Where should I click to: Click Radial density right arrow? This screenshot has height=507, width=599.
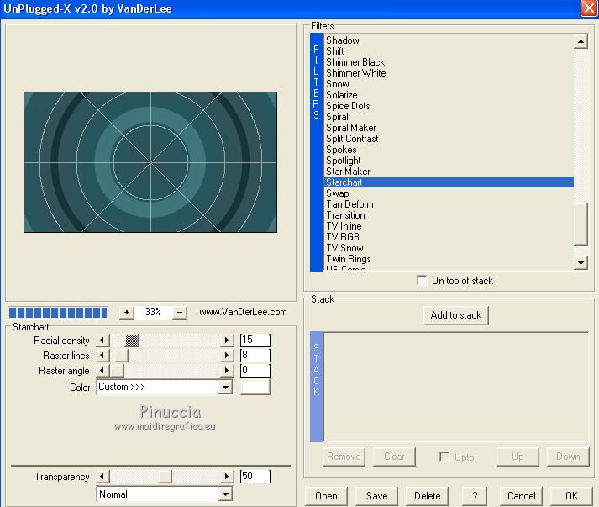tap(226, 341)
